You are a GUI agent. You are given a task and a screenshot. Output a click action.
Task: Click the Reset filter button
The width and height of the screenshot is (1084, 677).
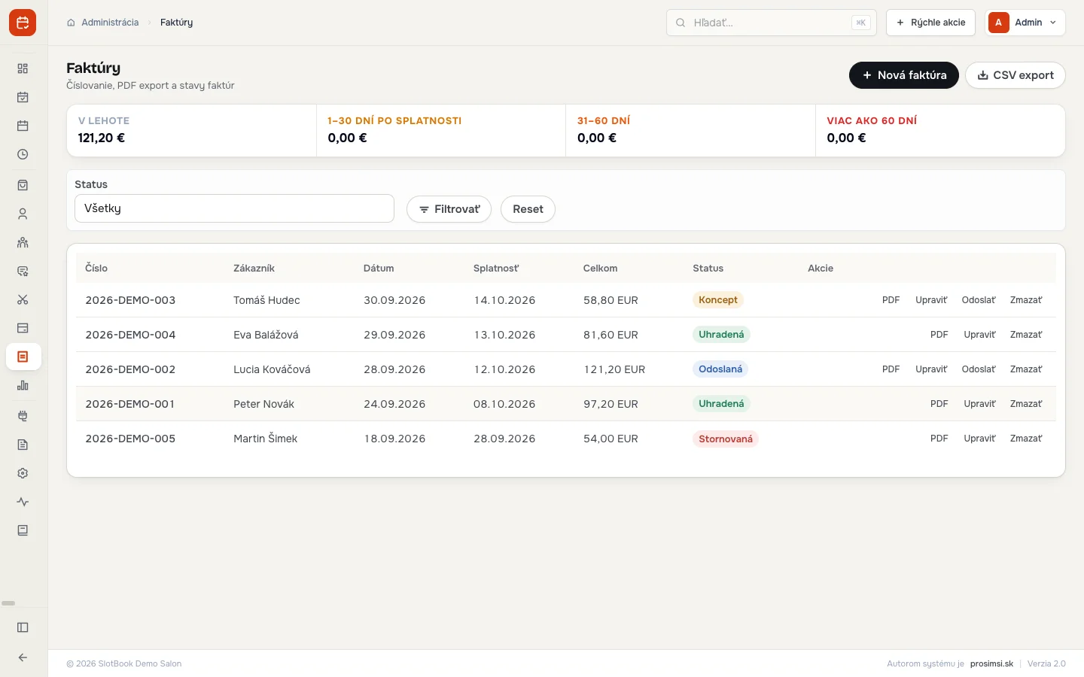click(x=528, y=209)
